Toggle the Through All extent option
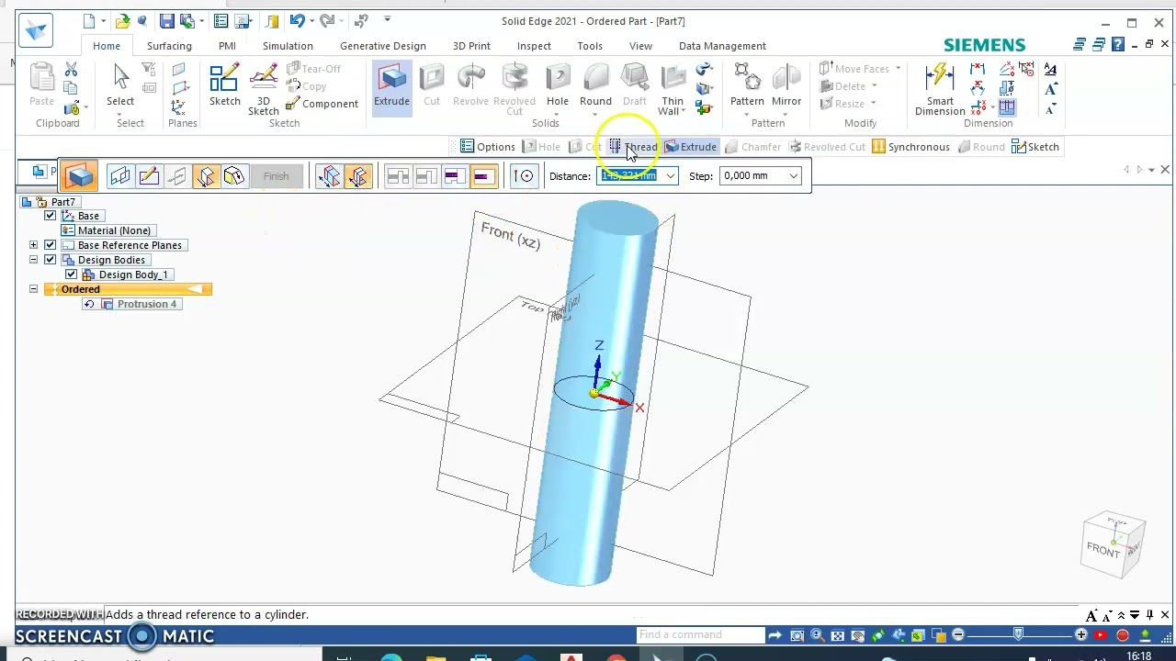The width and height of the screenshot is (1176, 661). (398, 176)
